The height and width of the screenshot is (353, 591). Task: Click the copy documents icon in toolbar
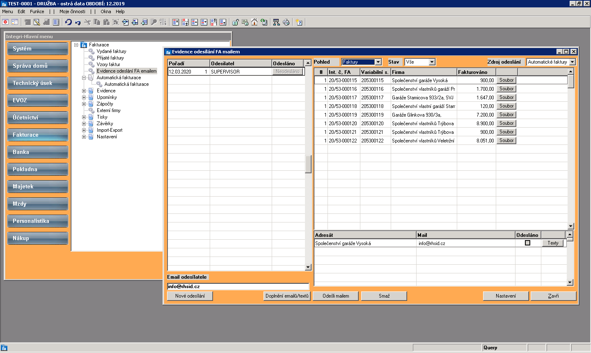(x=97, y=22)
